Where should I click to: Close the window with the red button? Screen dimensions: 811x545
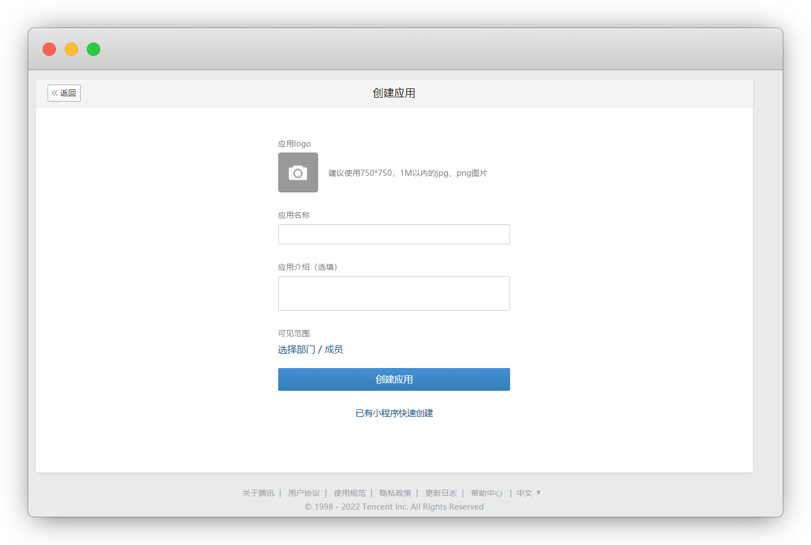click(49, 49)
